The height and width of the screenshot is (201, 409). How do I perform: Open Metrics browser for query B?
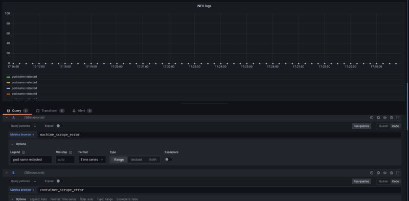pyautogui.click(x=22, y=190)
